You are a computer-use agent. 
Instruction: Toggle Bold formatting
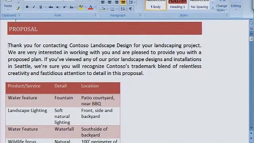27,7
